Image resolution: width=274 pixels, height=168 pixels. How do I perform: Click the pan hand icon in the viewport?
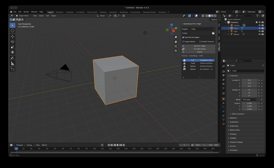[x=176, y=41]
